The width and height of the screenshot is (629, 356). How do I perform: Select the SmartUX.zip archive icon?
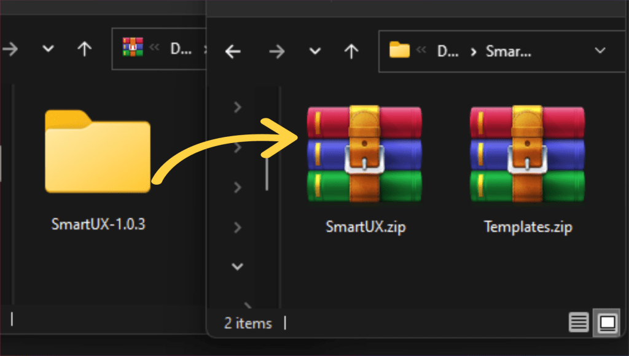tap(365, 154)
